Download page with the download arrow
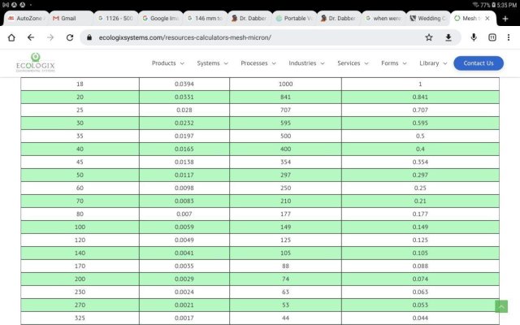Screen dimensions: 520x325 click(x=448, y=37)
